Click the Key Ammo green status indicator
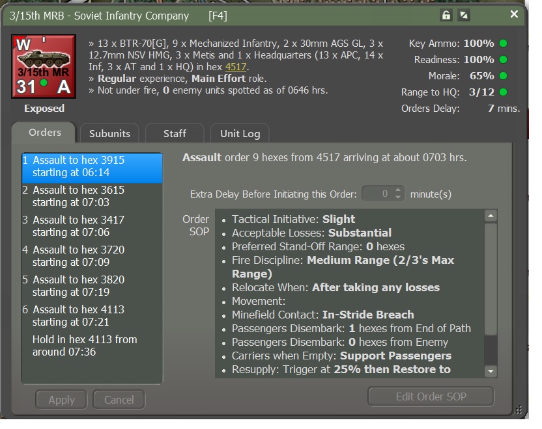The width and height of the screenshot is (542, 429). click(504, 44)
